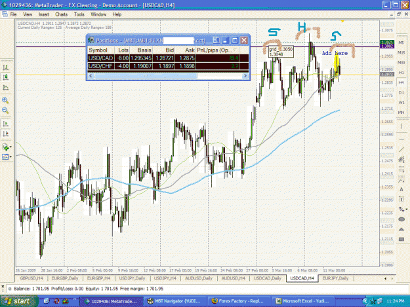Click Positions scrollbar right arrow
This screenshot has height=307, width=410.
click(x=245, y=76)
